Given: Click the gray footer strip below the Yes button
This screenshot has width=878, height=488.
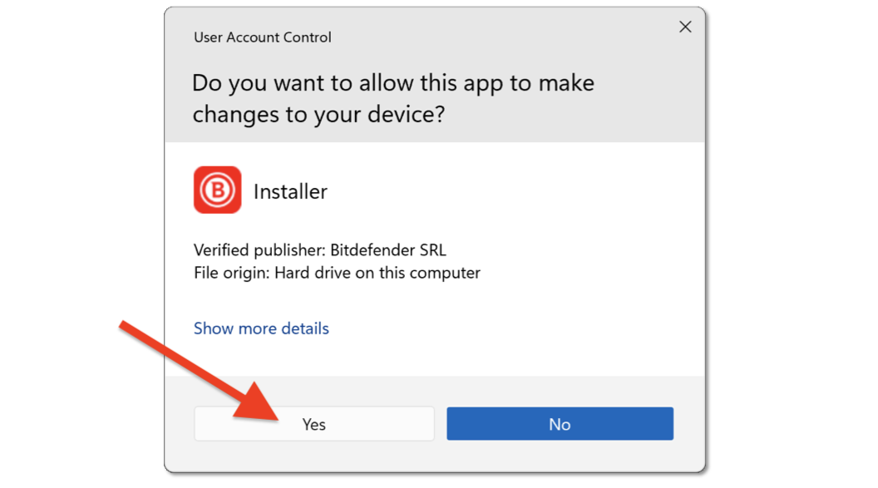Looking at the screenshot, I should tap(313, 456).
